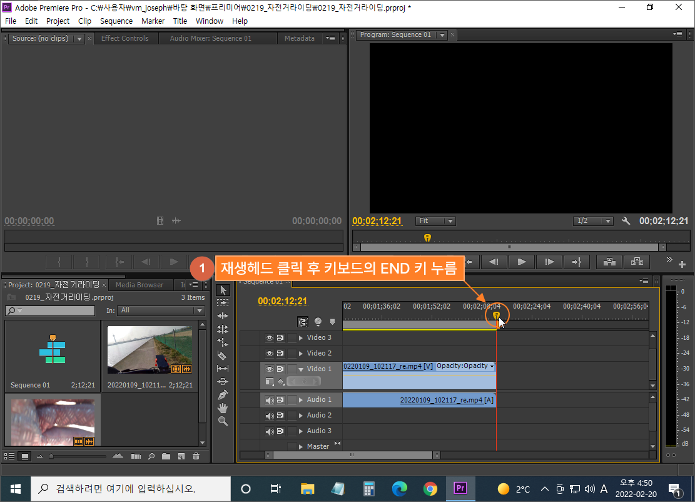Toggle track lock box on Audio 1
Image resolution: width=695 pixels, height=502 pixels.
click(292, 400)
